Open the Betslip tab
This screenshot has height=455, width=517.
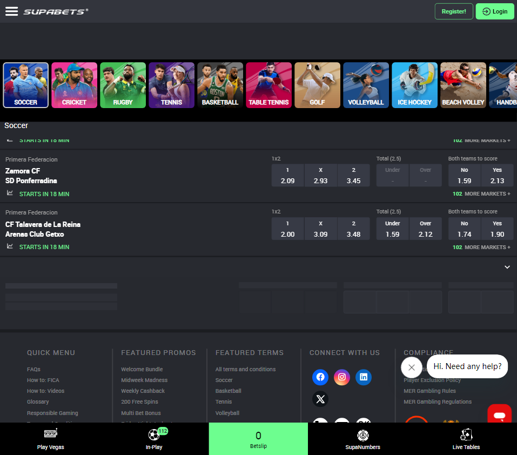258,439
